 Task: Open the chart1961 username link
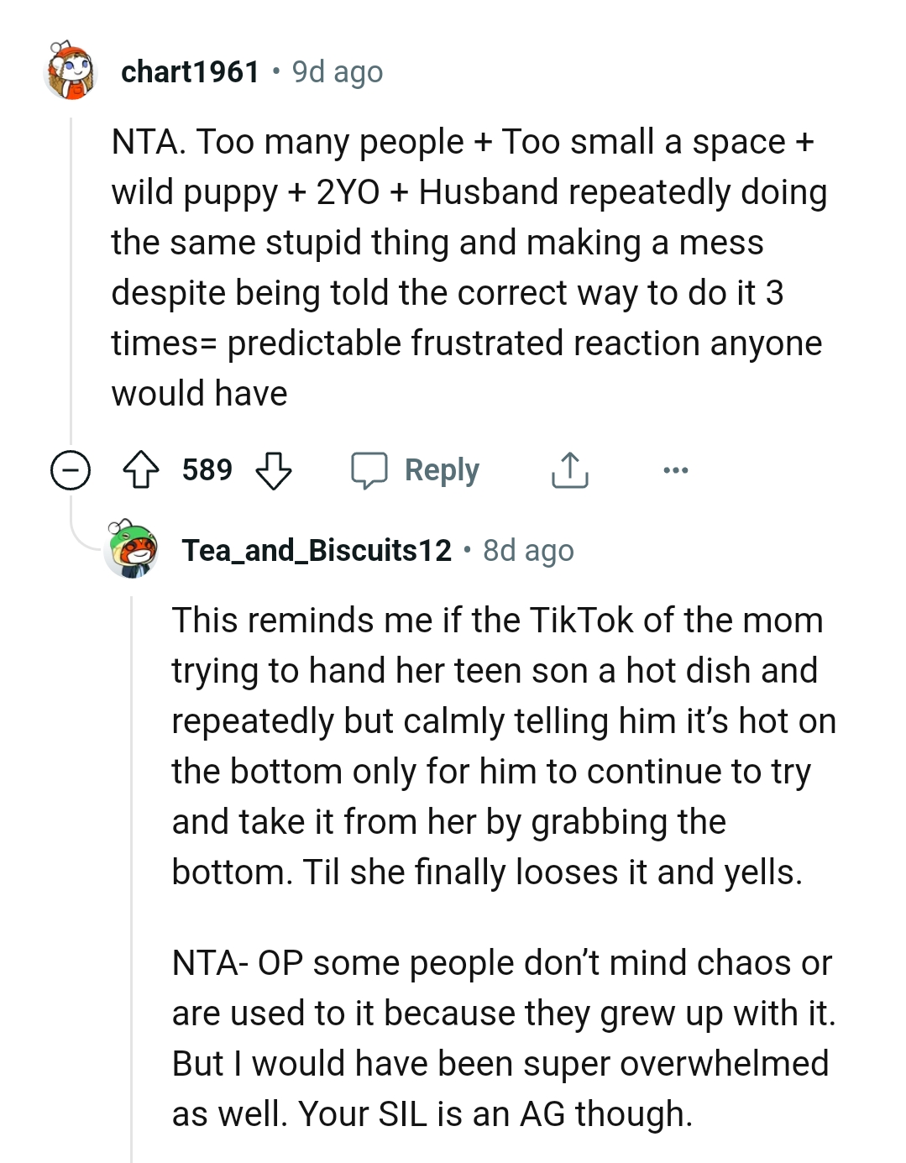[x=191, y=72]
